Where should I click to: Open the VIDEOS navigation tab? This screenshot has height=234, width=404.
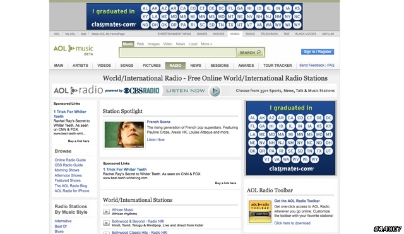tap(104, 66)
